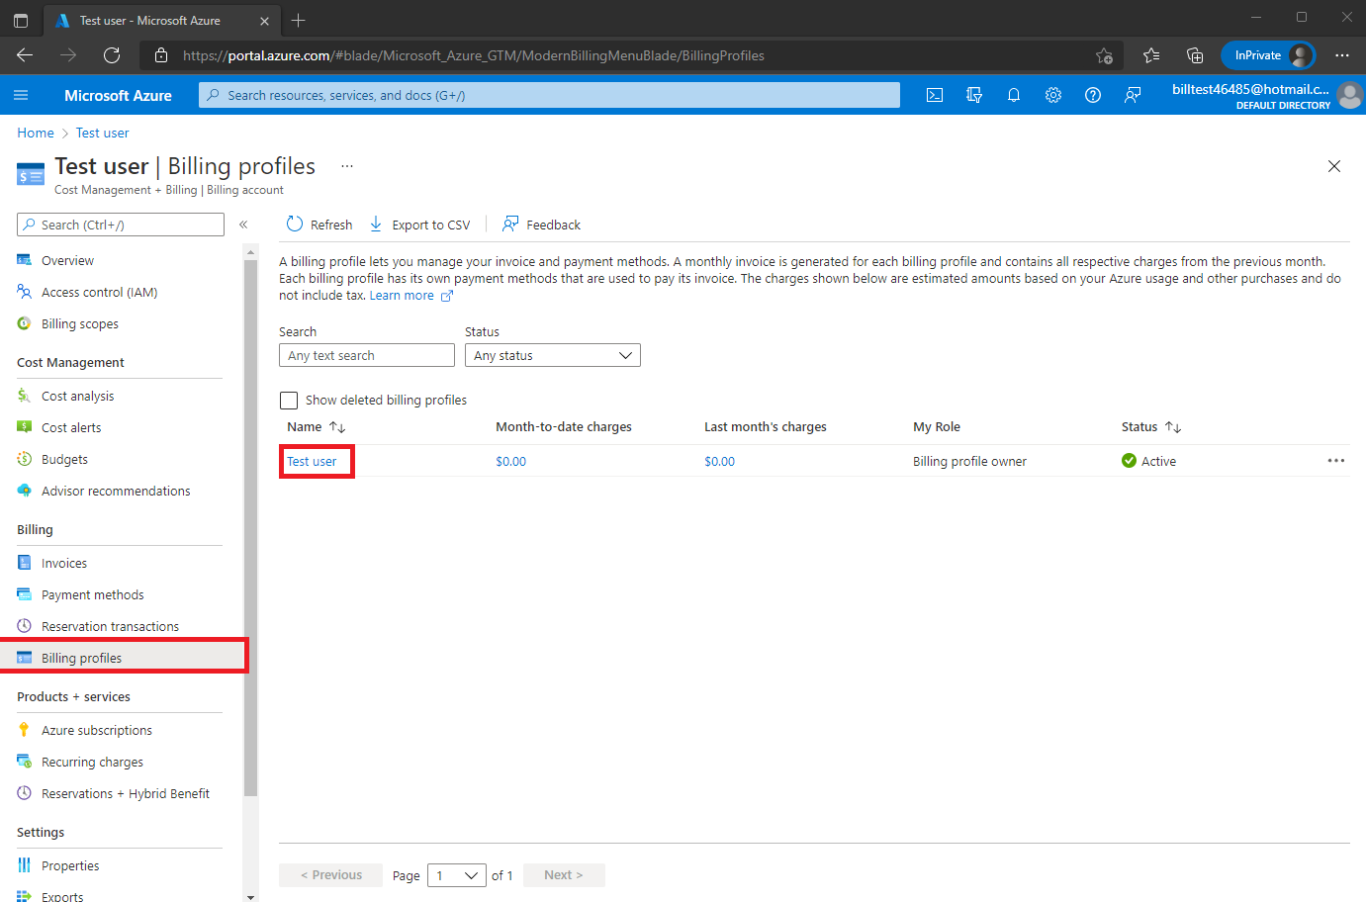
Task: Click the browser address bar
Action: (633, 55)
